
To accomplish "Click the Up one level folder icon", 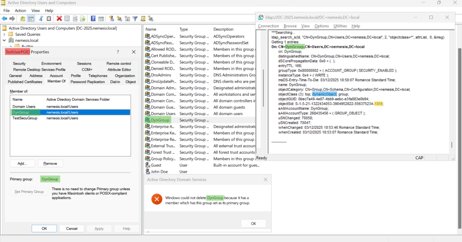I will coord(23,18).
